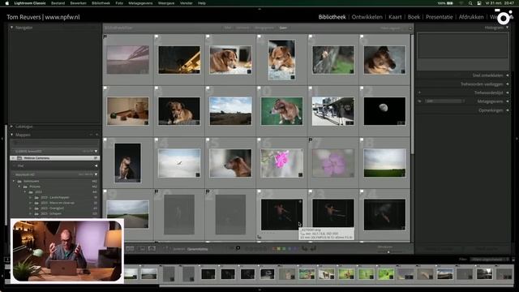519x292 pixels.
Task: Collapse the Macintosh HD volume triangle
Action: click(96, 174)
